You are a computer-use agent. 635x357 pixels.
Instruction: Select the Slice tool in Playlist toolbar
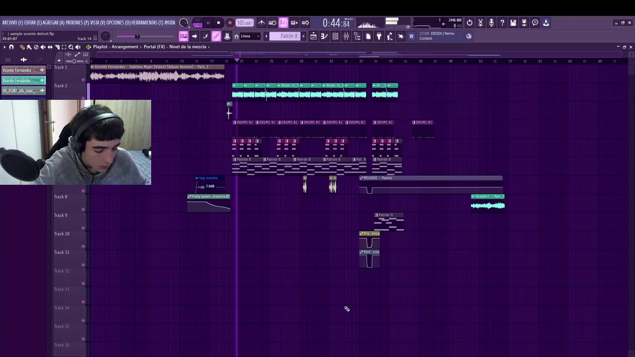[x=57, y=47]
